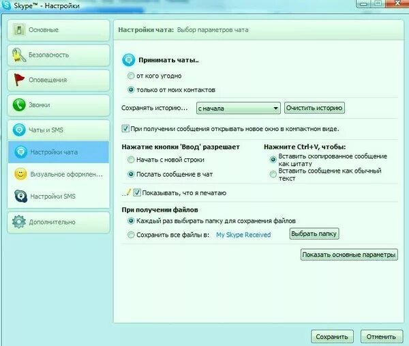Image resolution: width=409 pixels, height=346 pixels.
Task: Click the Skype logo in title bar
Action: coord(5,5)
